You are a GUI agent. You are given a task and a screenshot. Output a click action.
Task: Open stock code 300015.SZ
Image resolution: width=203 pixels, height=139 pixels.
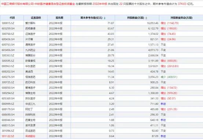coord(8,23)
